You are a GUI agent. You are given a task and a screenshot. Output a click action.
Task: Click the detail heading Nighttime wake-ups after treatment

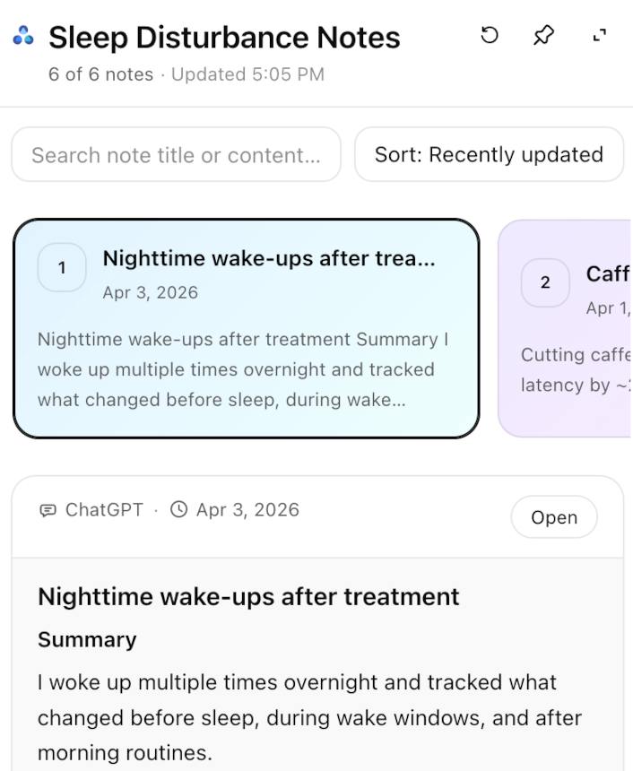pyautogui.click(x=248, y=596)
